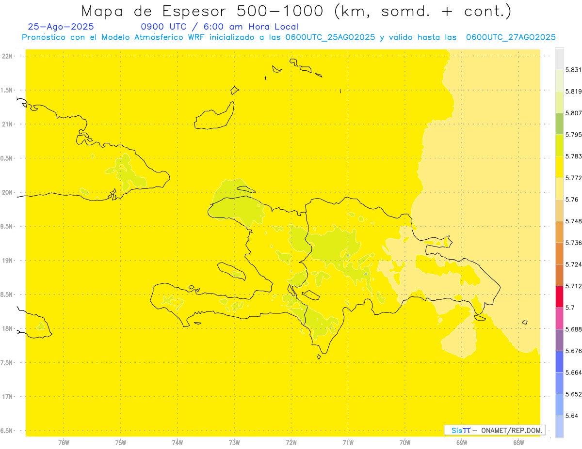This screenshot has height=449, width=582.
Task: Click the colorbar value 5.64
Action: (x=572, y=416)
